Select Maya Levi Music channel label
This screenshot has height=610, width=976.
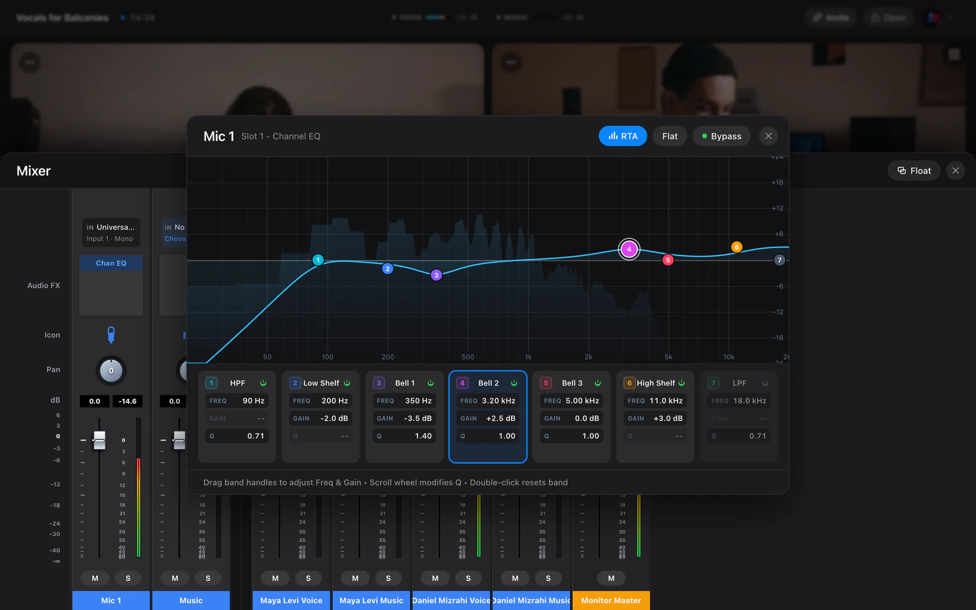point(371,600)
